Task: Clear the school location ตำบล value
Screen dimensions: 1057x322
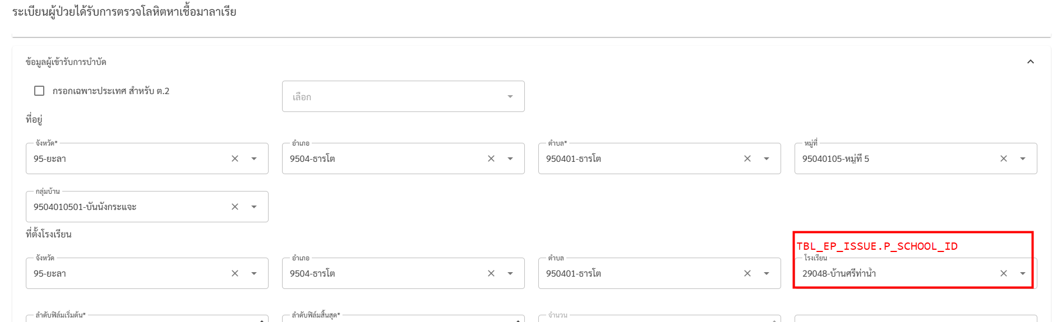Action: click(747, 273)
